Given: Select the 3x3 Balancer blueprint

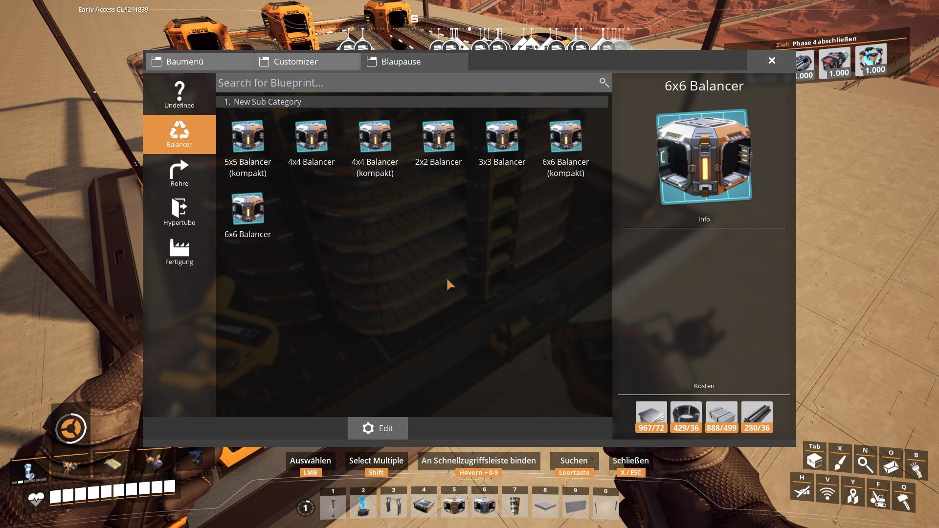Looking at the screenshot, I should [x=502, y=143].
